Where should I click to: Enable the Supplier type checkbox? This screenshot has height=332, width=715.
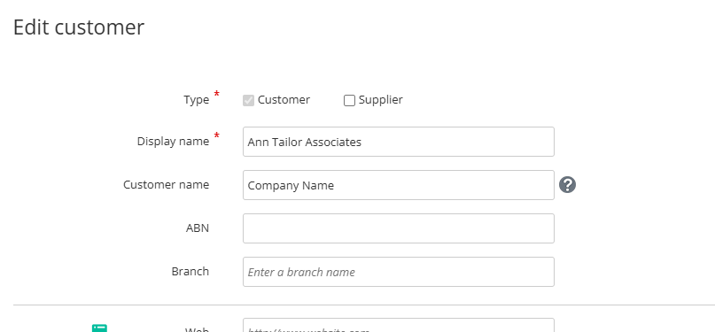coord(349,100)
